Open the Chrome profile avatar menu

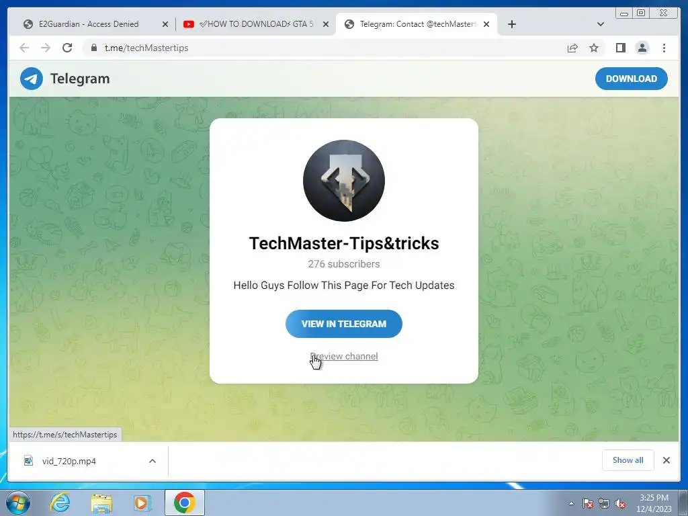(x=642, y=48)
